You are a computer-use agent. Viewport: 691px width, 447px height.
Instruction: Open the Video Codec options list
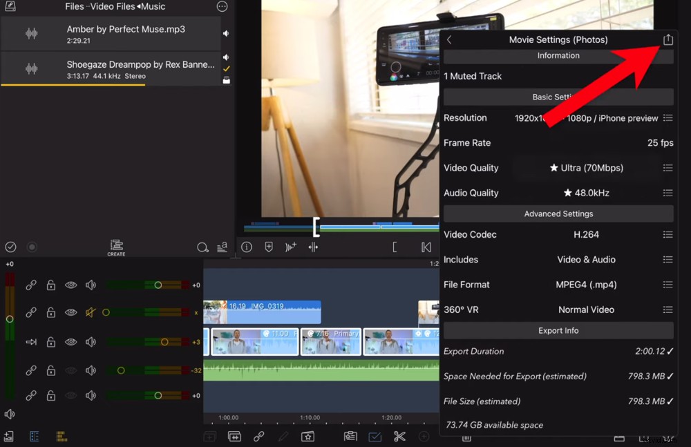pyautogui.click(x=668, y=234)
